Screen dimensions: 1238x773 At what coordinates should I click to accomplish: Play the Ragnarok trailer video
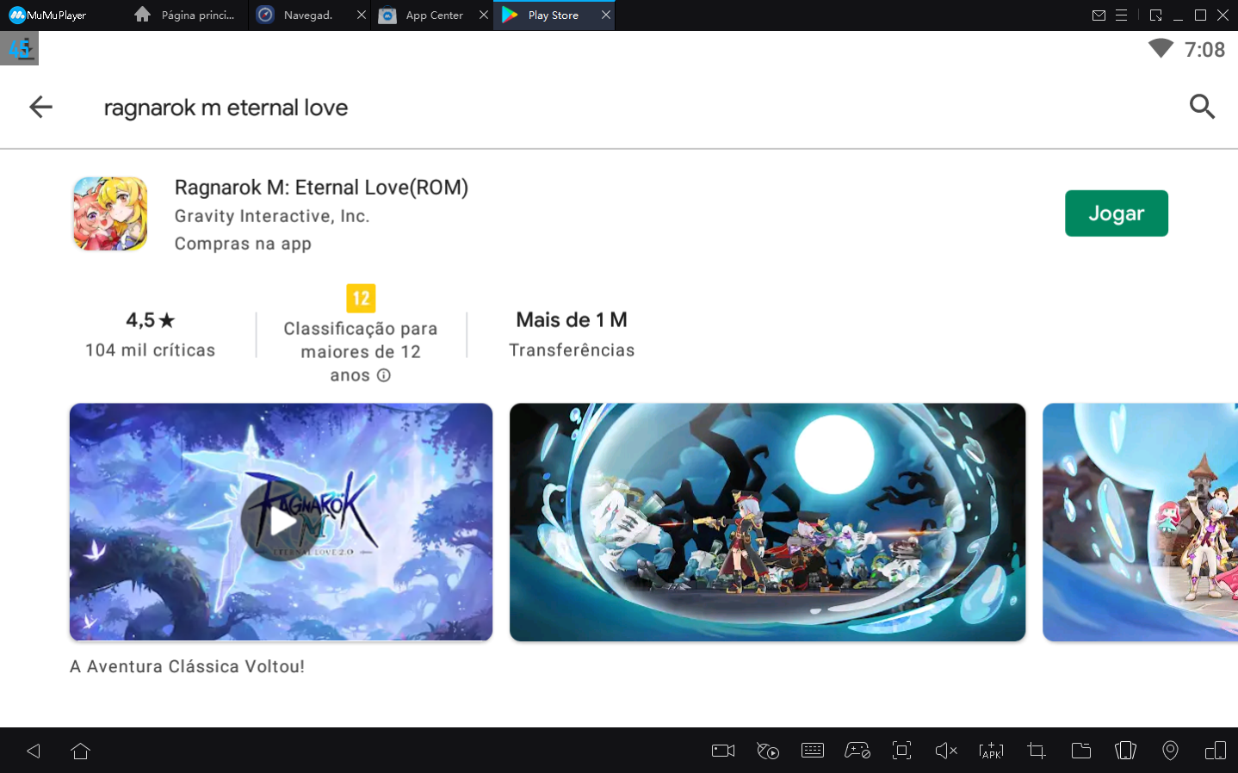(281, 522)
